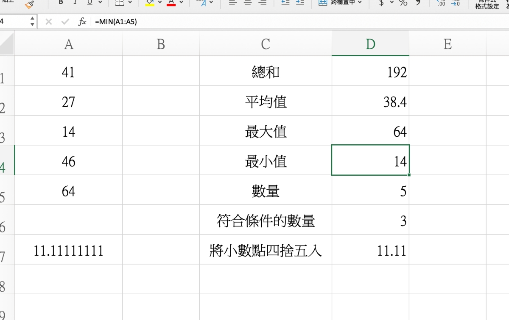509x320 pixels.
Task: Click cell with sum 192
Action: [370, 71]
